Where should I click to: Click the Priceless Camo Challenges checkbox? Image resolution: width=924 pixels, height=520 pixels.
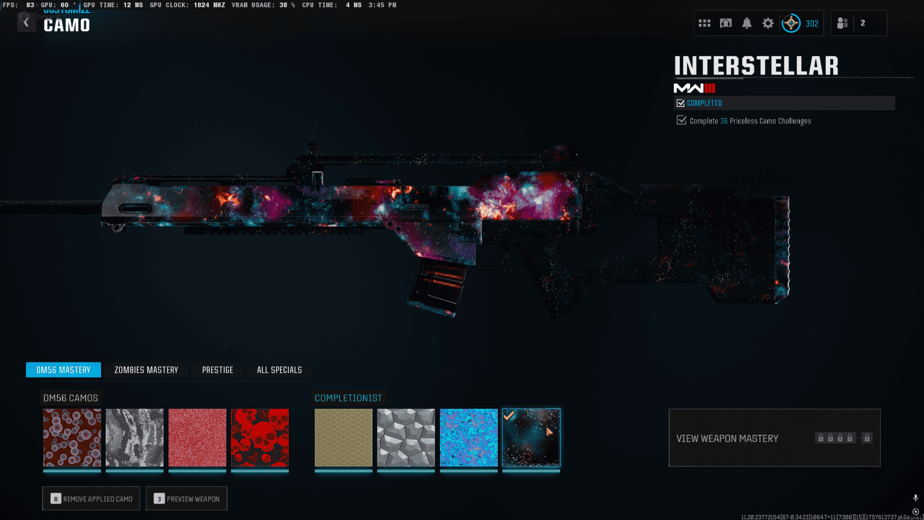(681, 120)
